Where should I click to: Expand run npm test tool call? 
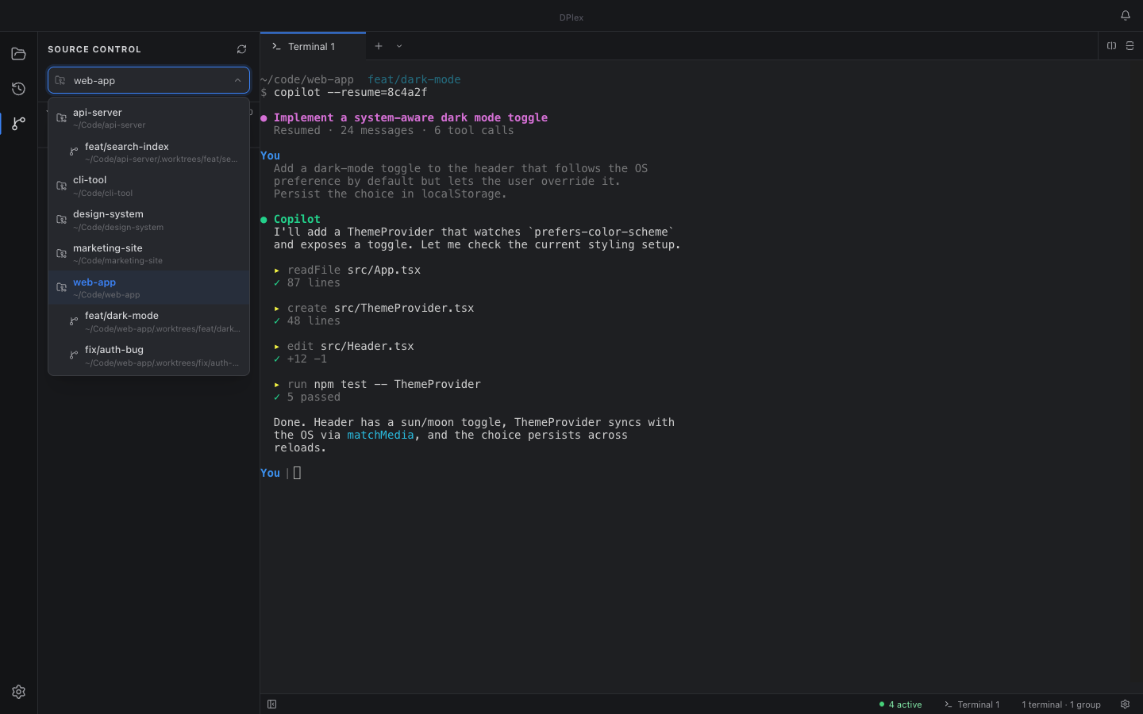click(x=377, y=384)
